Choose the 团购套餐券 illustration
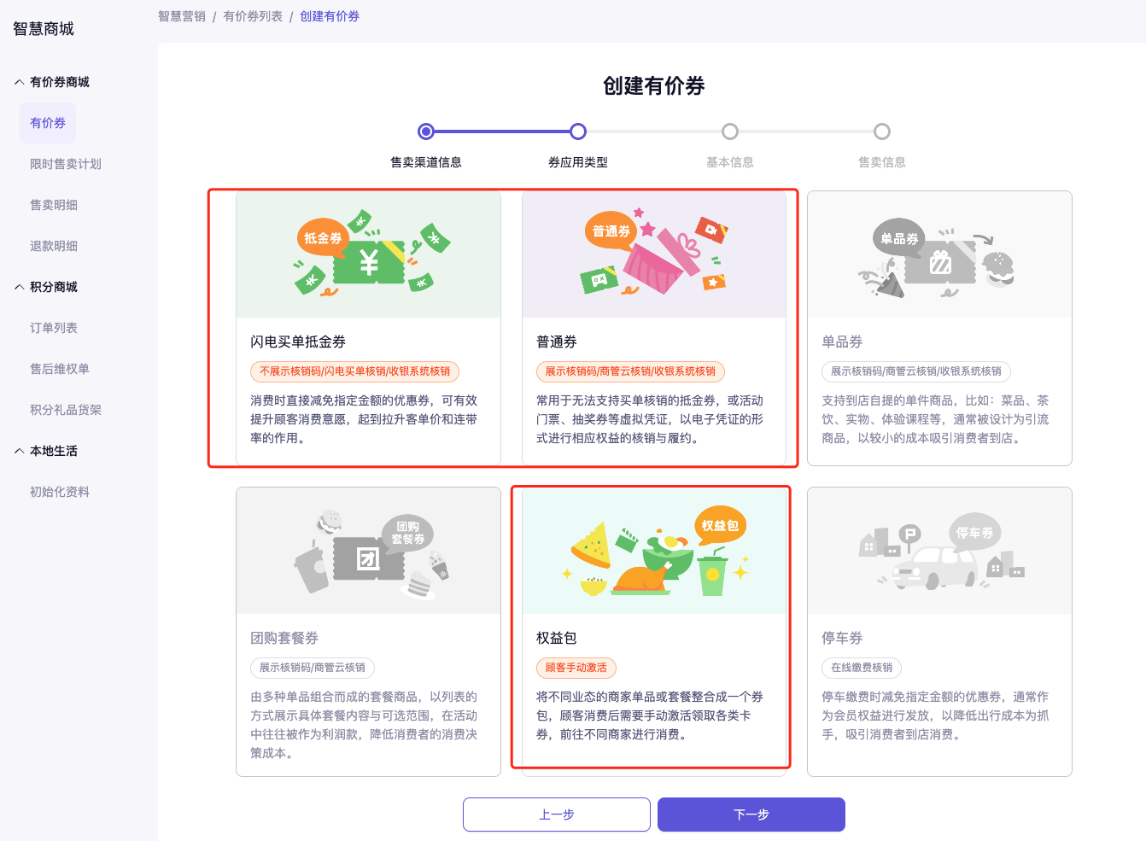 368,552
